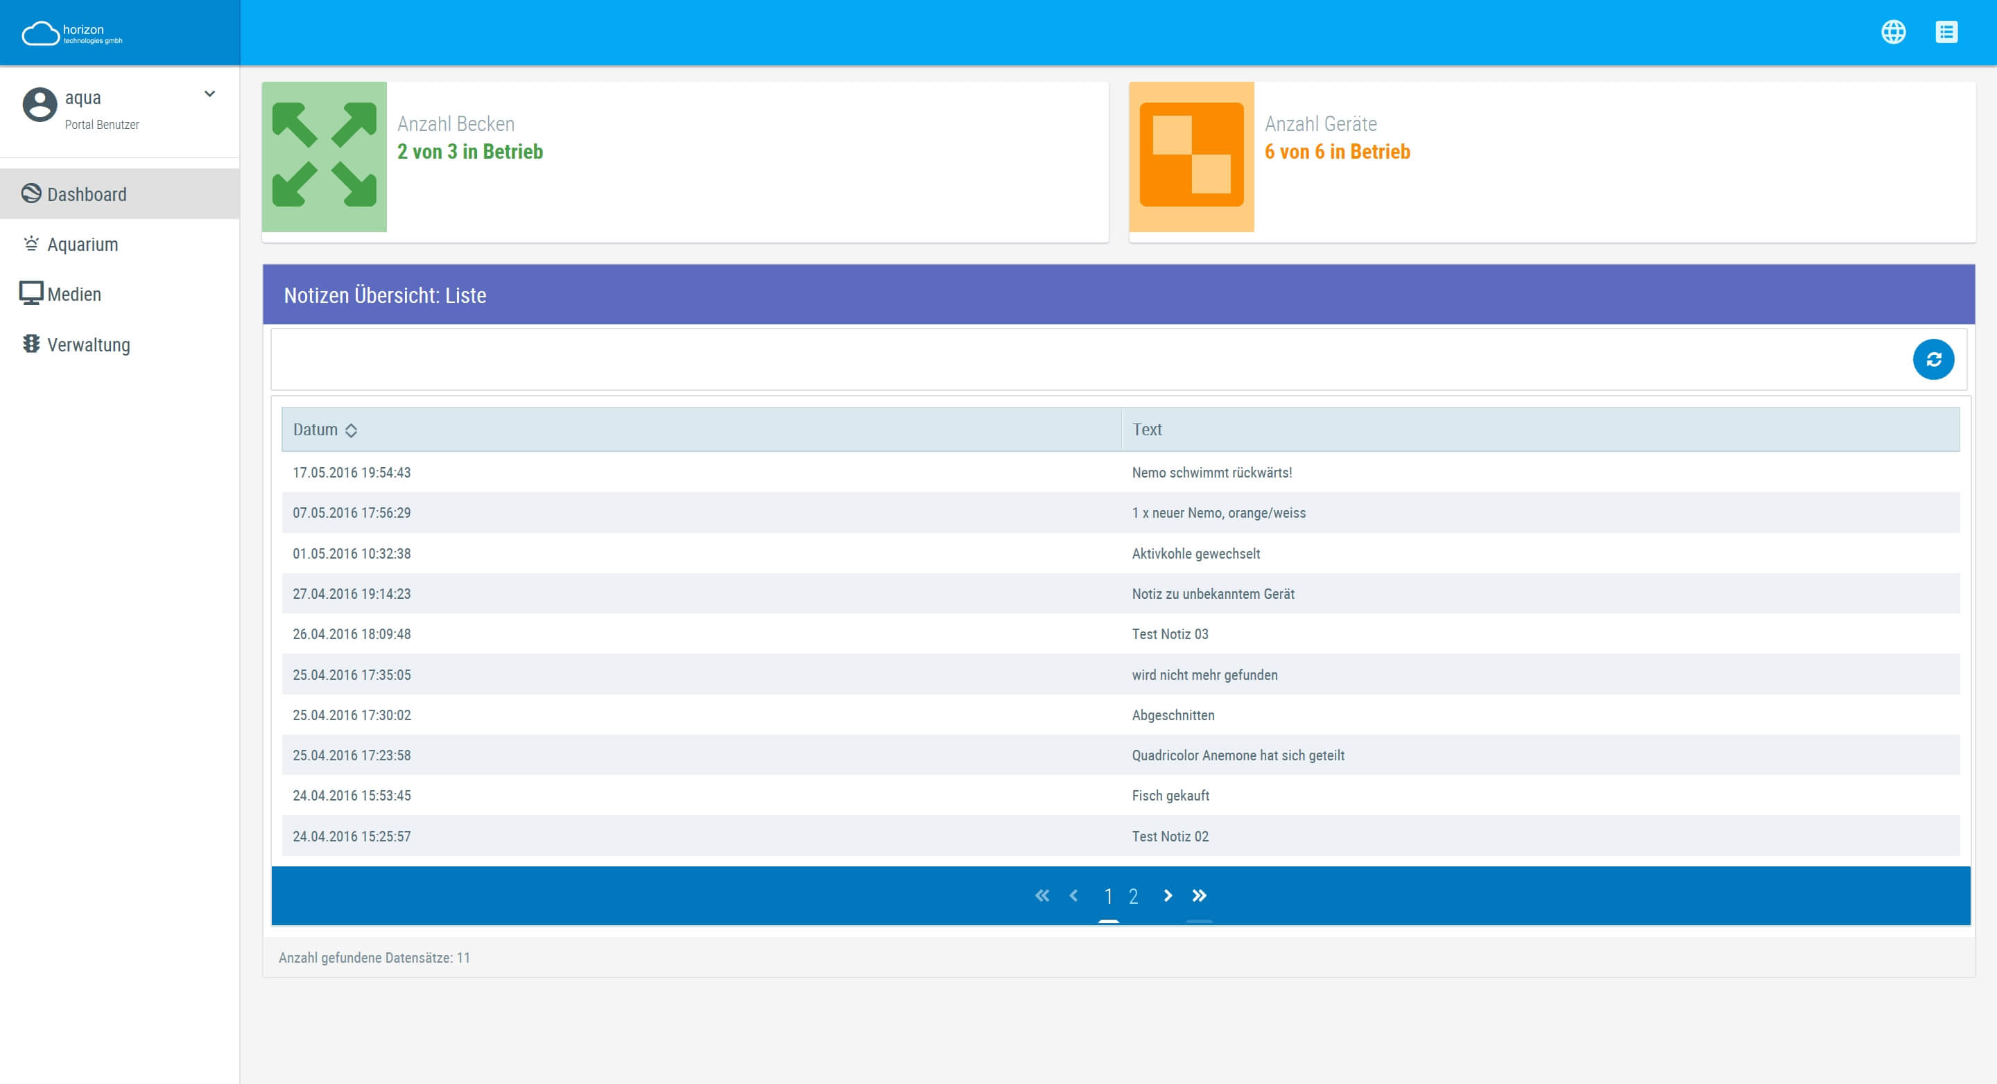Open Verwaltung using the sidebar icon
The height and width of the screenshot is (1084, 1997).
coord(31,344)
